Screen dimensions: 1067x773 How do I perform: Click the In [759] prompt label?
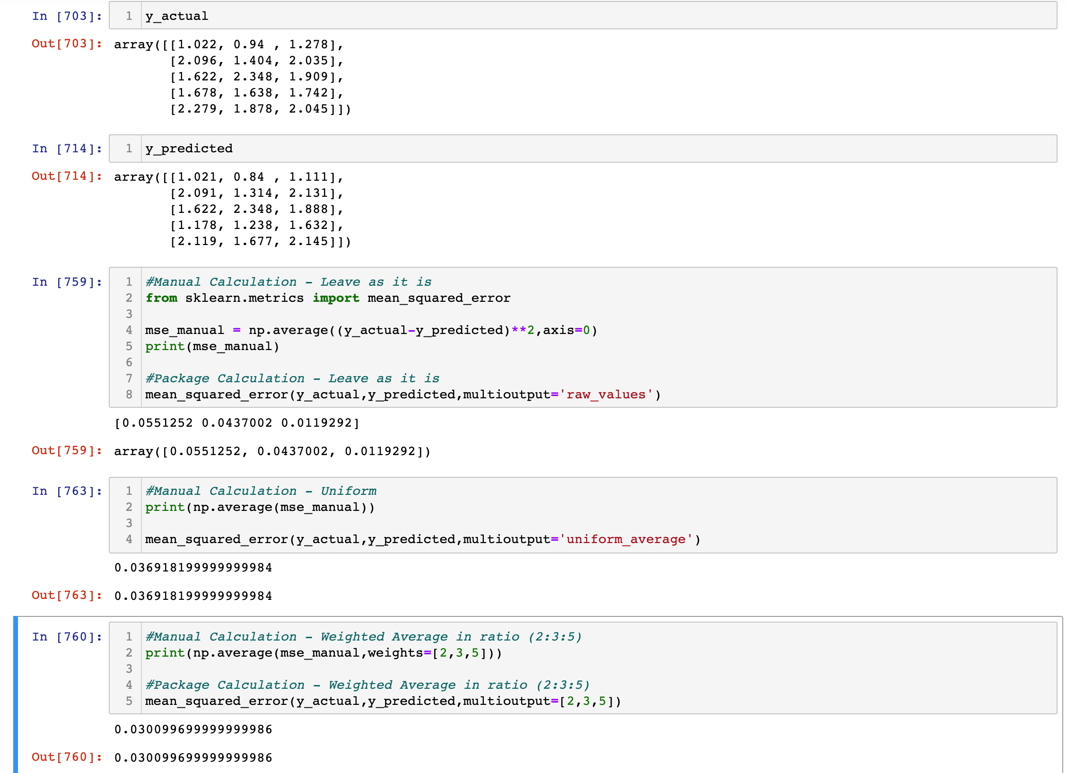click(x=67, y=282)
